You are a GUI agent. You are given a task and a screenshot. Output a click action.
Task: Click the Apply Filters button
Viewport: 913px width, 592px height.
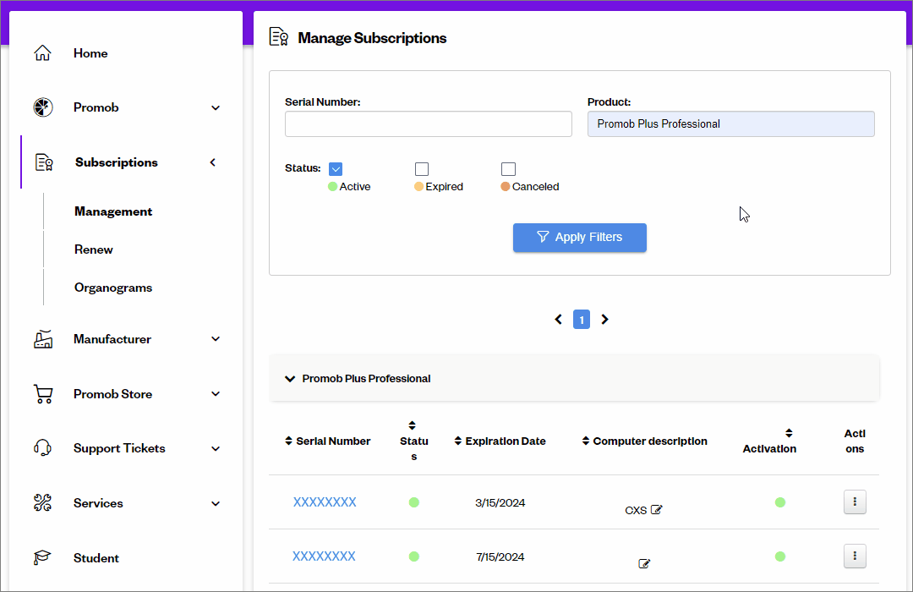579,238
